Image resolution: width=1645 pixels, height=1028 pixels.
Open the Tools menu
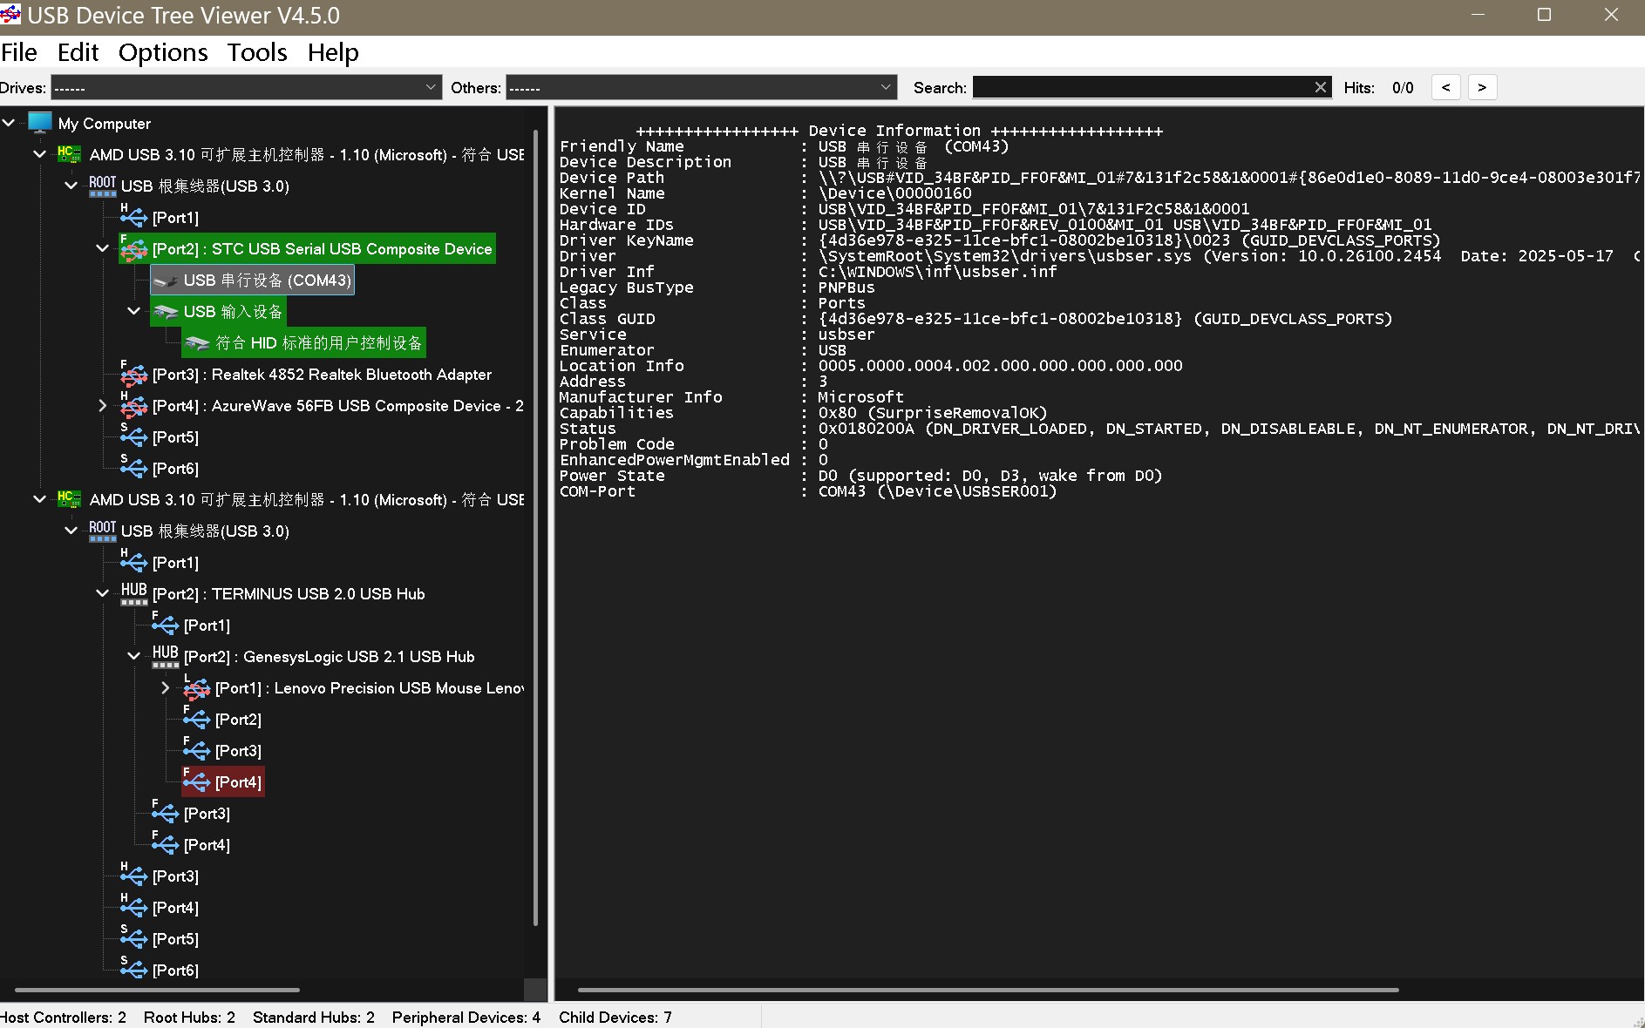(x=257, y=52)
